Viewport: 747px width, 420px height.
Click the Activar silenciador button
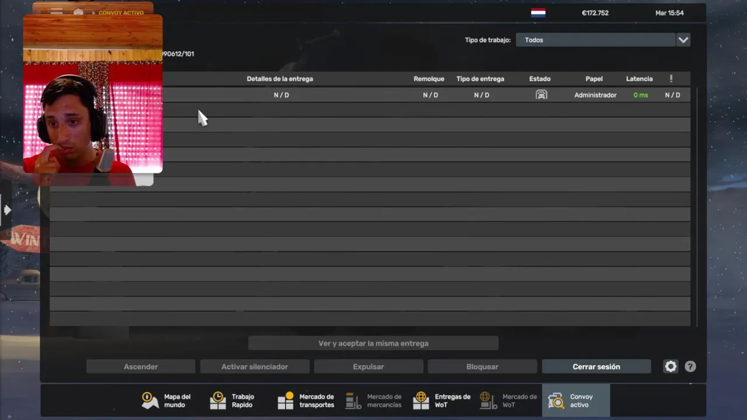click(x=254, y=366)
